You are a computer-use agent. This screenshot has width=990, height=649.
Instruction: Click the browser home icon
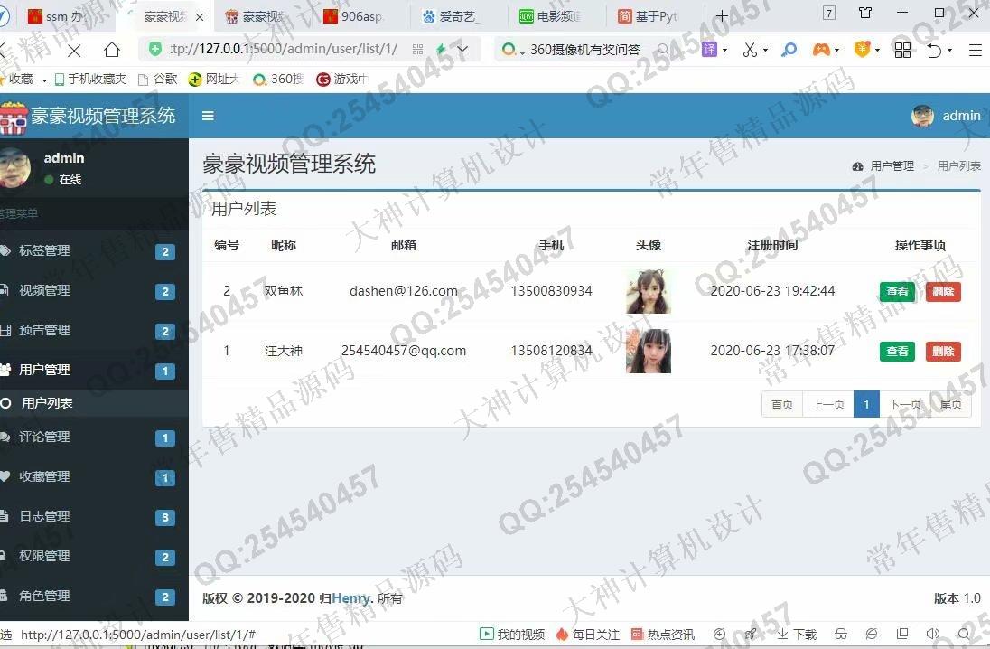[x=111, y=50]
